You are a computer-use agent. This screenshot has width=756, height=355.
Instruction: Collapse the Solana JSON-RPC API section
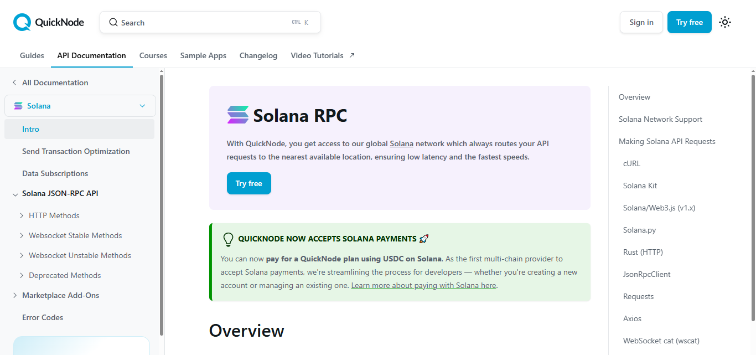[15, 194]
